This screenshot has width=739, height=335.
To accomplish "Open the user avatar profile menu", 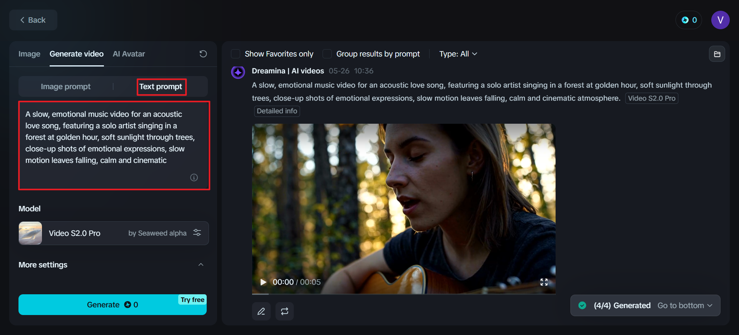I will [x=720, y=20].
